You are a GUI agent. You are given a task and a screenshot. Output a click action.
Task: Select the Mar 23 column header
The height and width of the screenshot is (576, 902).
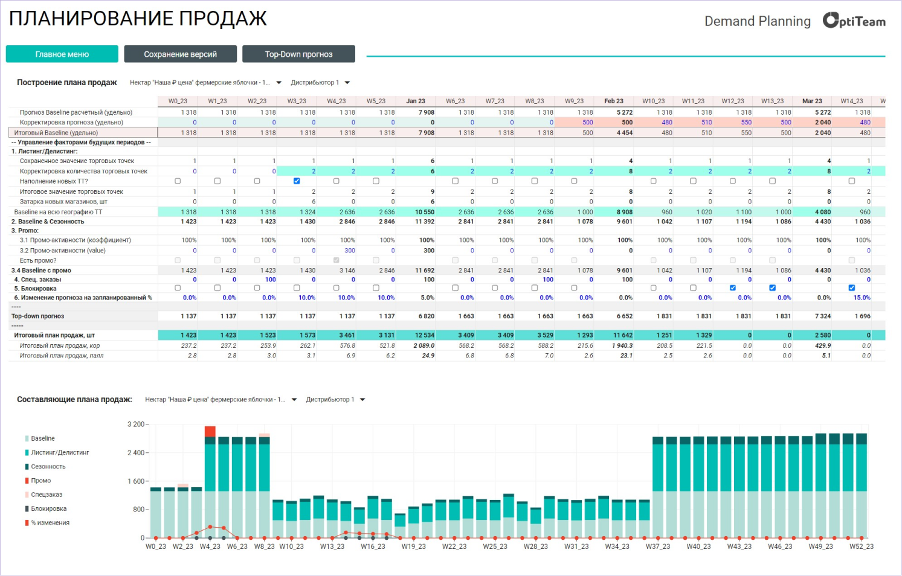(x=812, y=101)
